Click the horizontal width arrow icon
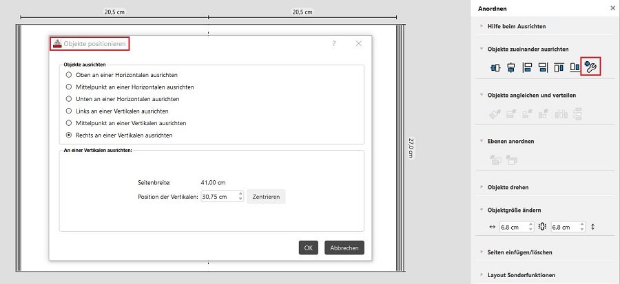Viewport: 620px width, 284px height. point(493,227)
